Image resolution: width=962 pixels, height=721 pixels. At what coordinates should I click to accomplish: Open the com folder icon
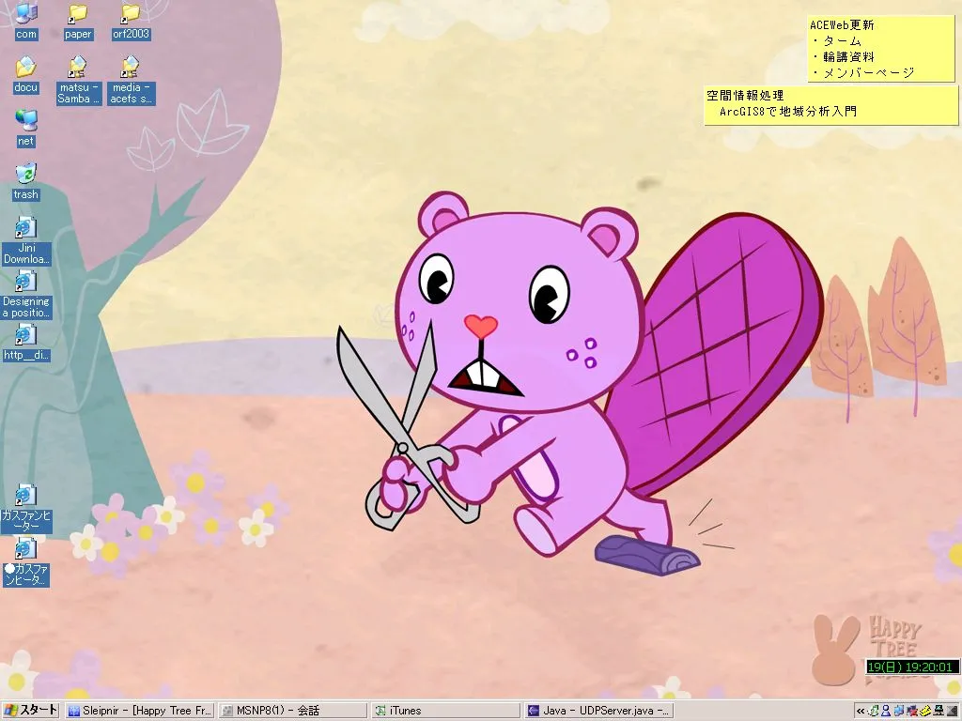[x=24, y=17]
